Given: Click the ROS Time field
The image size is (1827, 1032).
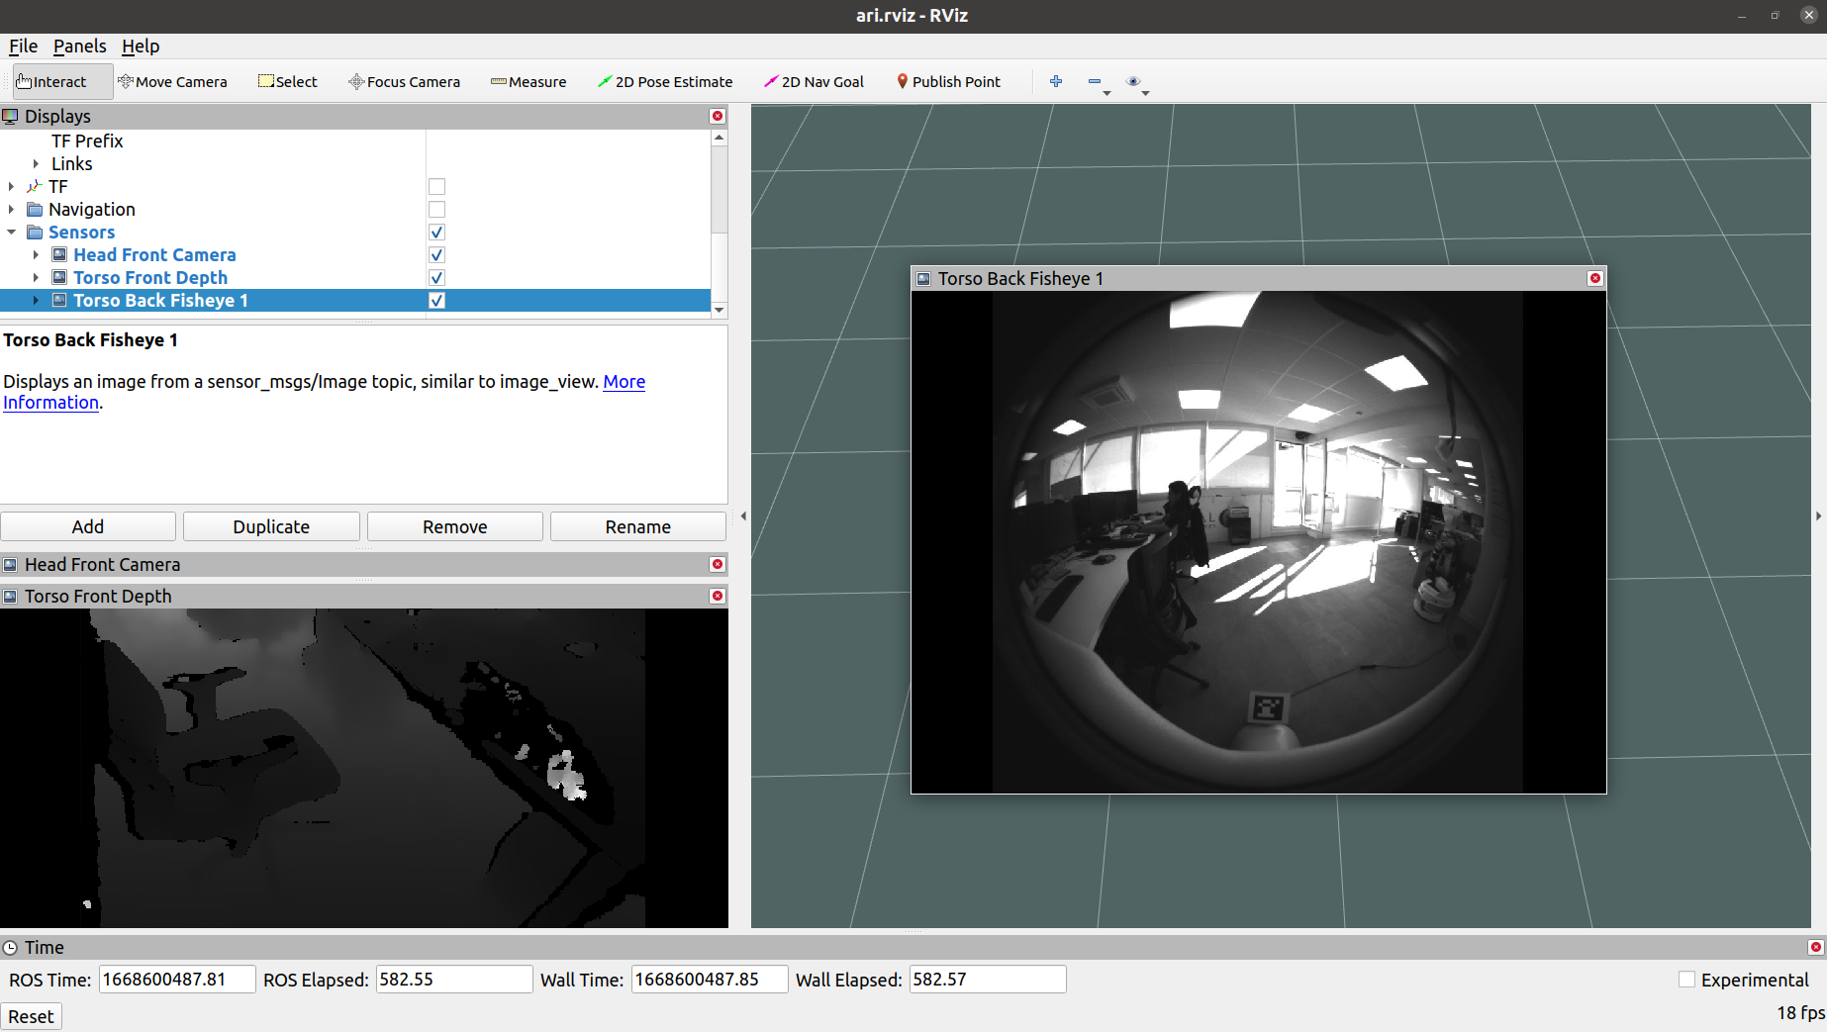Looking at the screenshot, I should coord(177,980).
